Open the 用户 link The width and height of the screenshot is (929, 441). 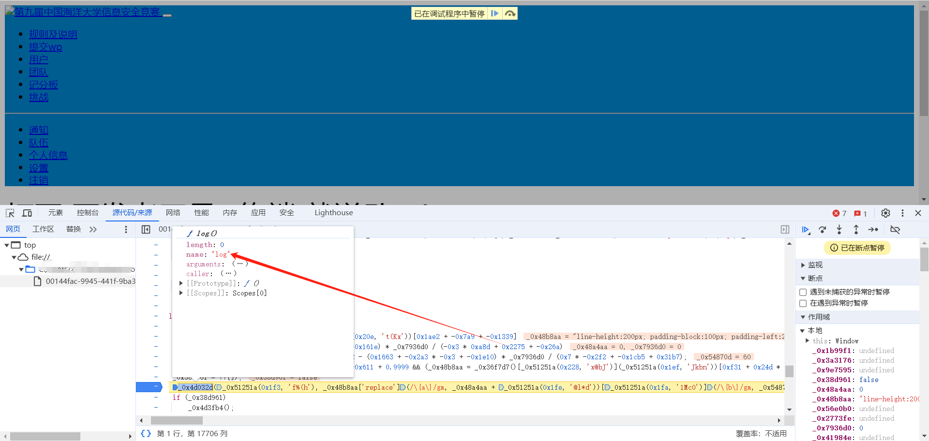(x=39, y=59)
